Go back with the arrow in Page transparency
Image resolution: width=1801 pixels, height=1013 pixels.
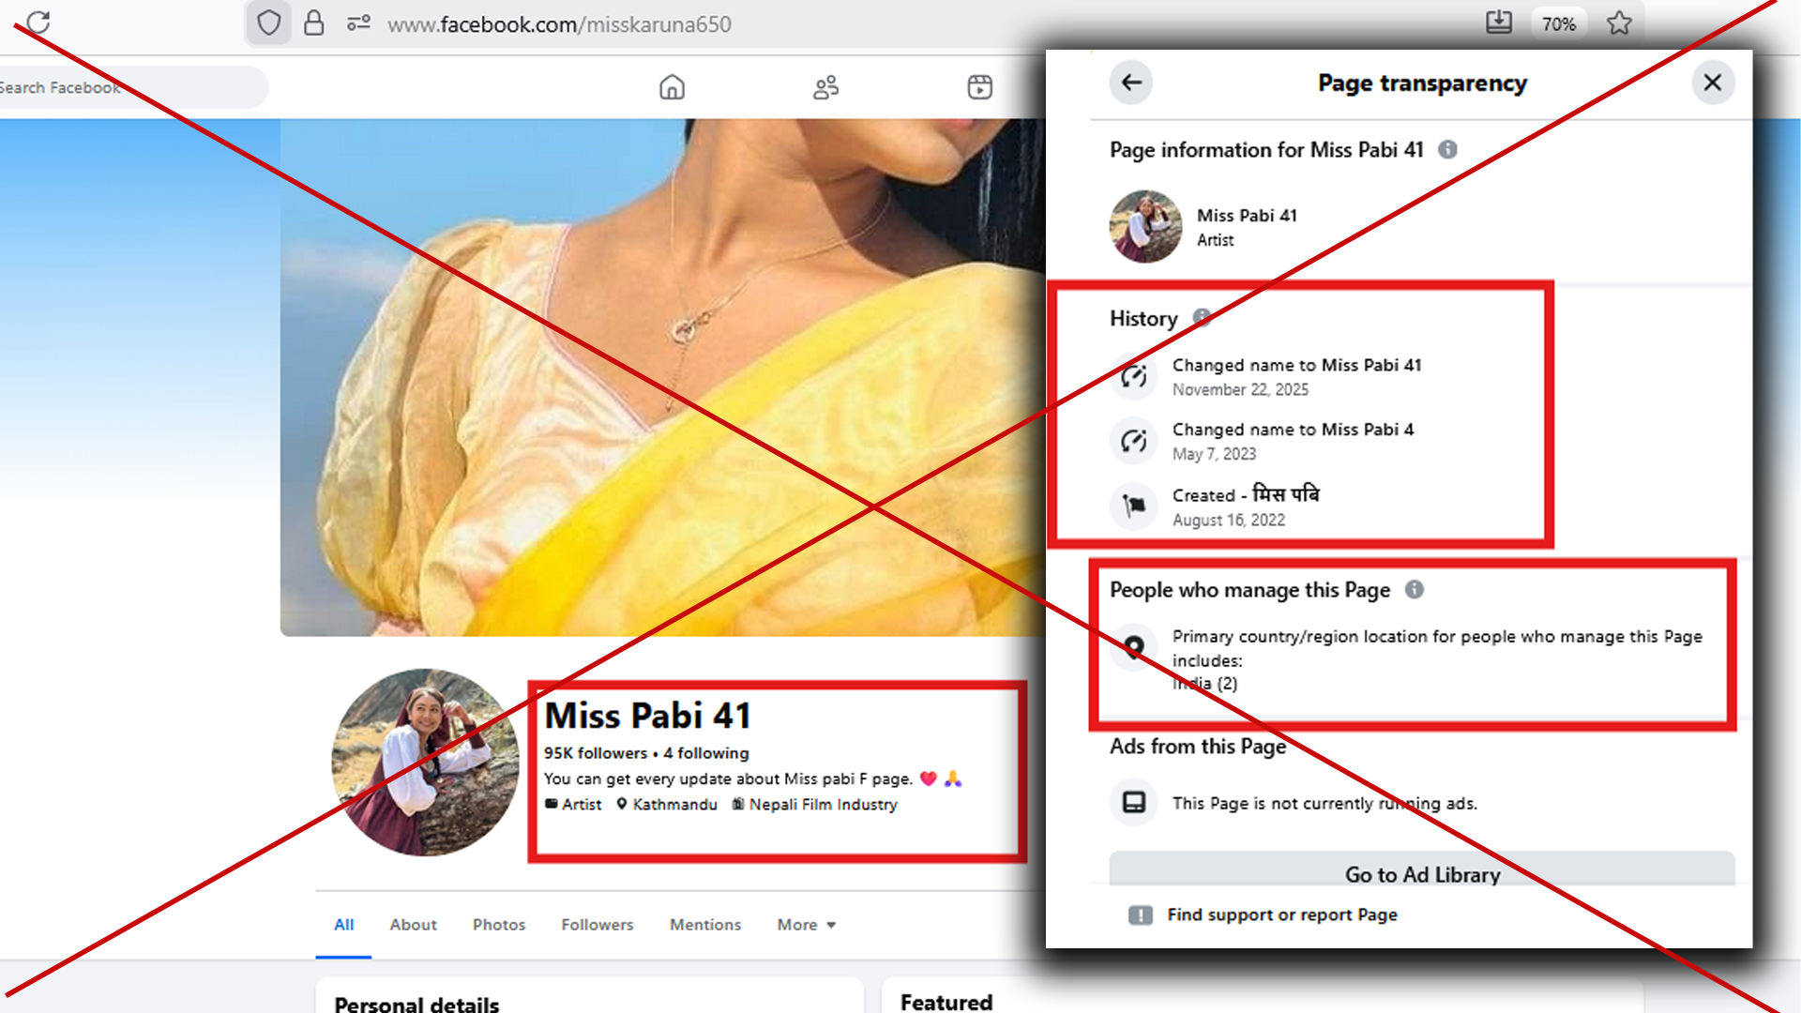pyautogui.click(x=1131, y=83)
